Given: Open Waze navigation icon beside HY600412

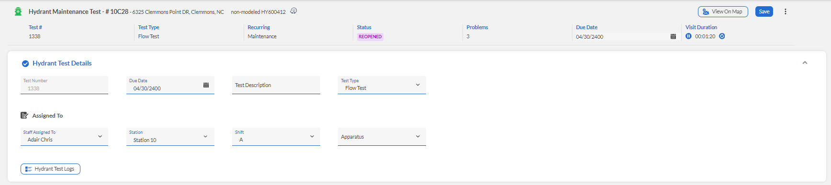Looking at the screenshot, I should coord(293,11).
